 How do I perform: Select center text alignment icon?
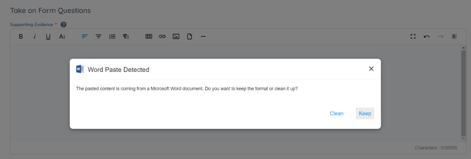click(x=98, y=36)
